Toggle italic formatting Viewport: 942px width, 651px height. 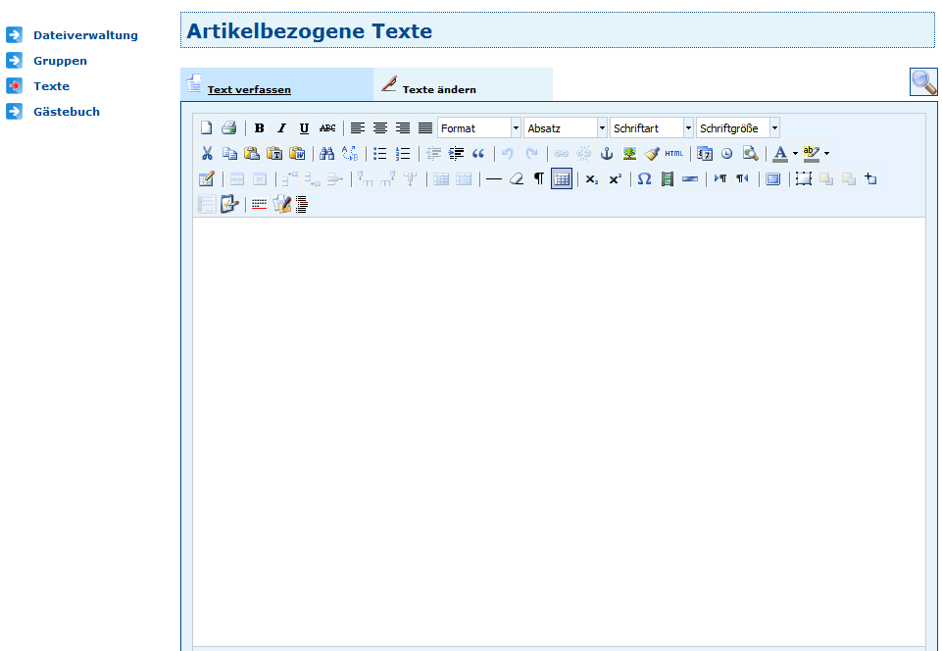(281, 128)
